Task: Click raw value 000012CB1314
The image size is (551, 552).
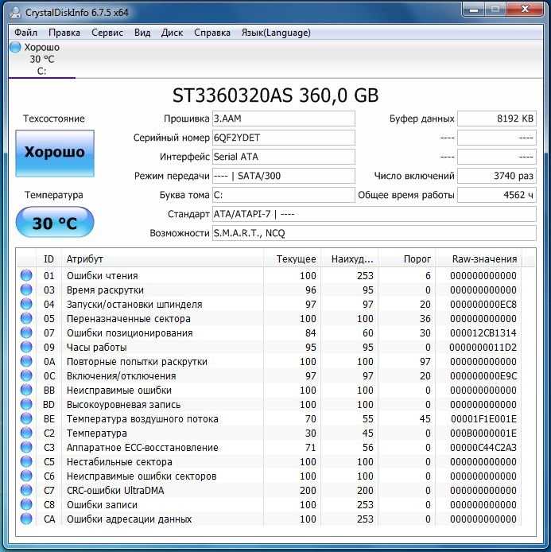Action: (483, 333)
